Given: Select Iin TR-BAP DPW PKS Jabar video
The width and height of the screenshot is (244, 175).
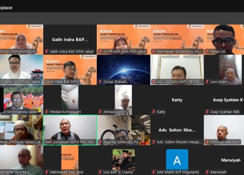Looking at the screenshot, I should [124, 39].
